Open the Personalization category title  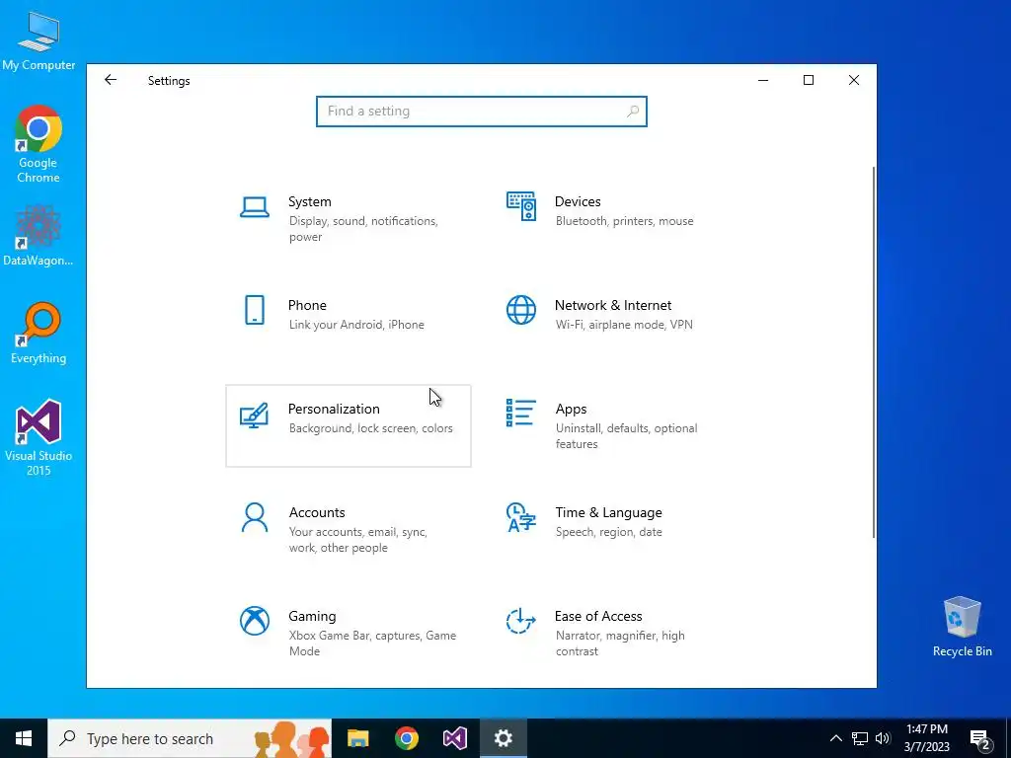point(334,409)
